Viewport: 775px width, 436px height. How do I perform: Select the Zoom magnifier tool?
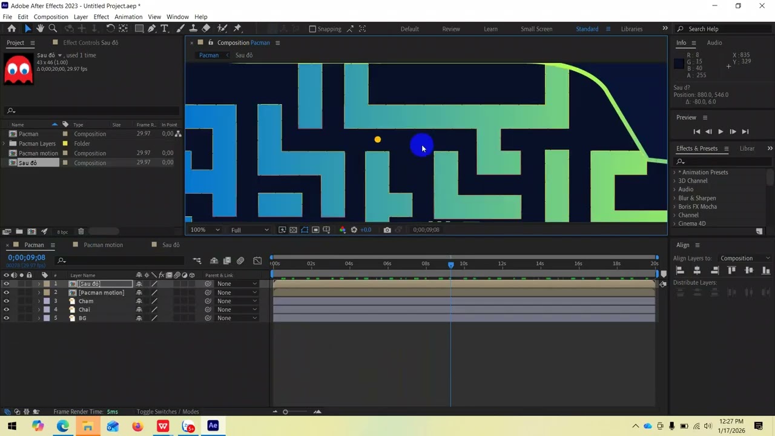pos(53,28)
